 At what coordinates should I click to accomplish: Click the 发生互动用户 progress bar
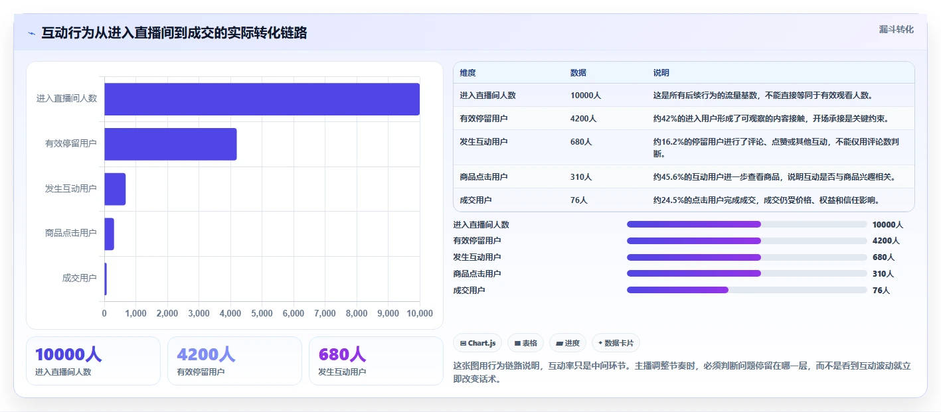(x=746, y=257)
